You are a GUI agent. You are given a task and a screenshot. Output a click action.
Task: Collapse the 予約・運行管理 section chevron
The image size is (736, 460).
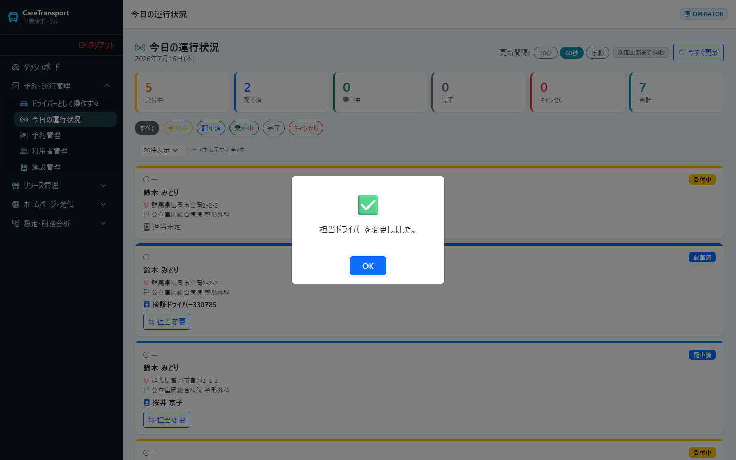tap(107, 86)
